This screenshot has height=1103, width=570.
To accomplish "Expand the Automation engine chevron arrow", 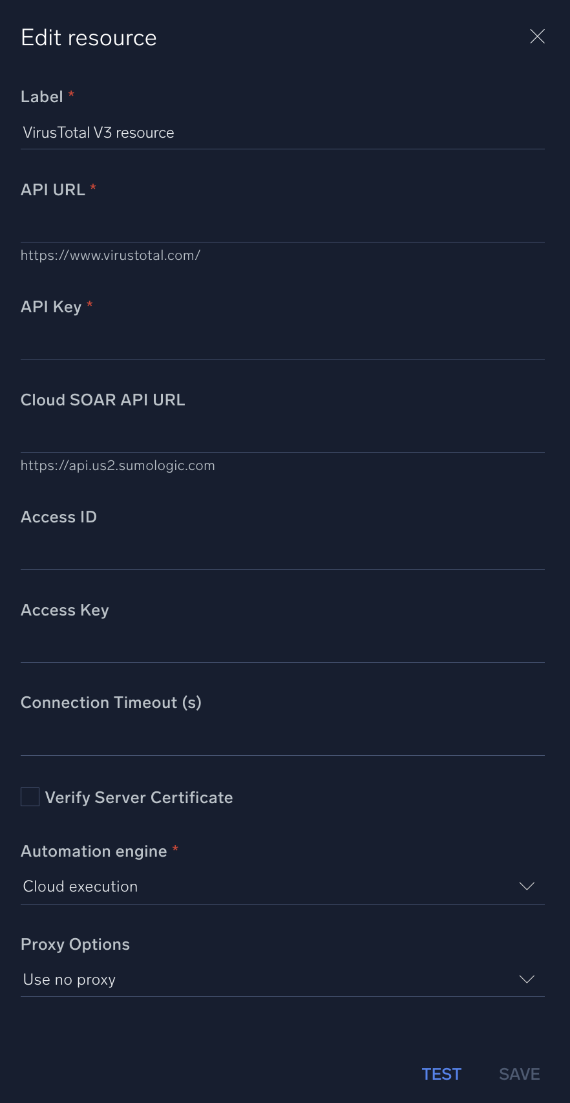I will (x=527, y=886).
